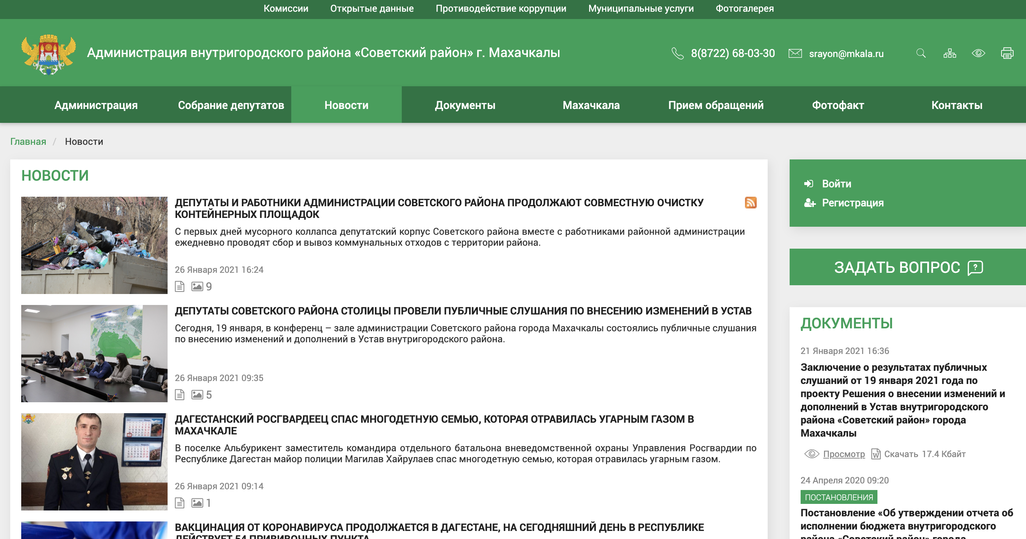Select Махачкала main menu item
The image size is (1026, 539).
[x=591, y=105]
